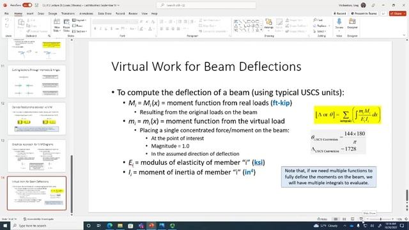
Task: Click the Task View taskbar icon
Action: coord(99,226)
